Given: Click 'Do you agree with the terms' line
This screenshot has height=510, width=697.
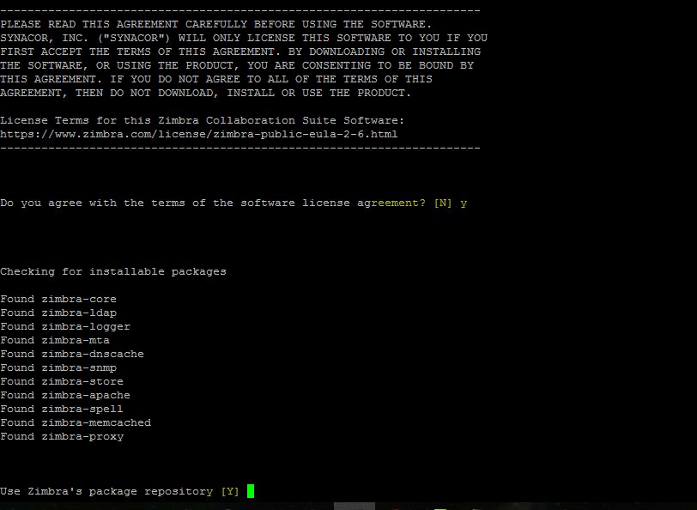Looking at the screenshot, I should [233, 203].
